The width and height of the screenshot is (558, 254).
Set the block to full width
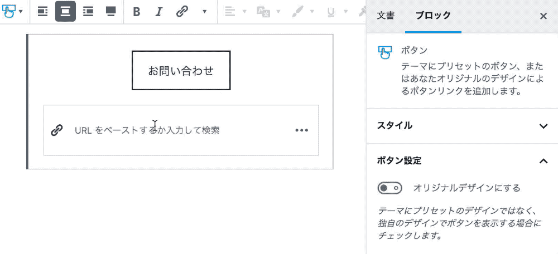point(110,12)
